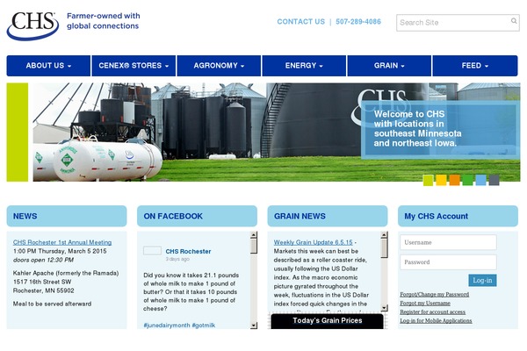Open the CHS Rochester Facebook page link
527x351 pixels.
(188, 251)
